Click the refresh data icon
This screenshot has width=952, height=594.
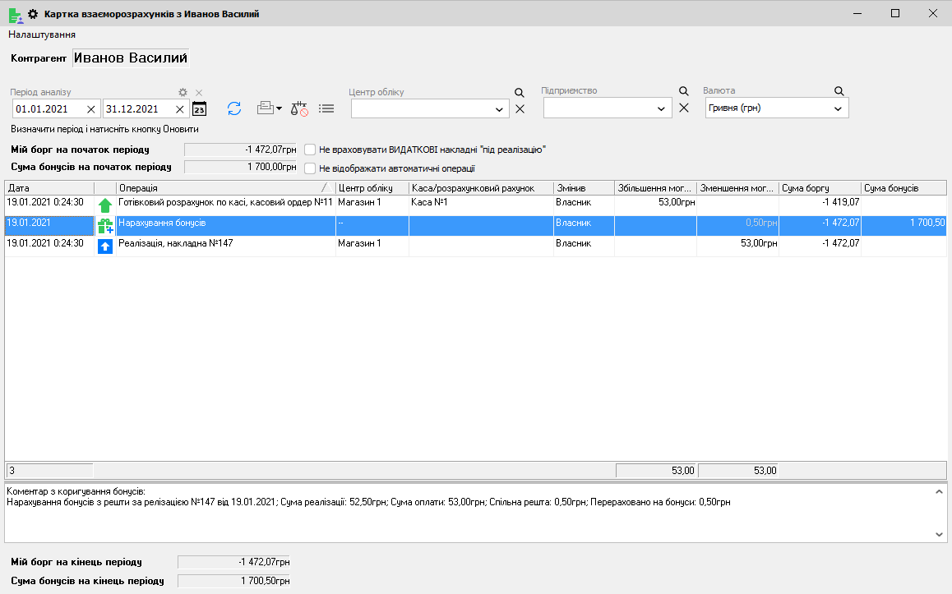pyautogui.click(x=234, y=108)
